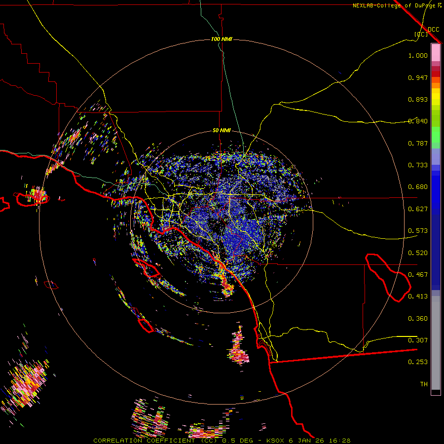Click the [CC] product label
This screenshot has height=444, width=444.
[x=421, y=34]
